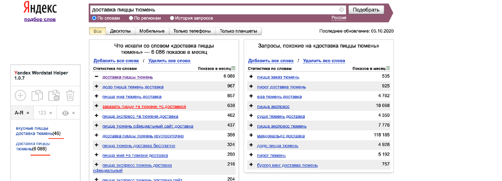Viewport: 502px width, 181px height.
Task: Click the trash icon to clear Helper list
Action: click(x=70, y=96)
